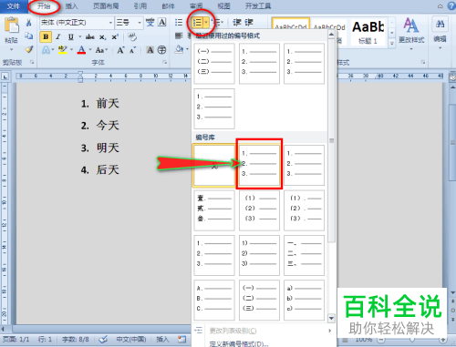Click the Change Case Aa button
The width and height of the screenshot is (456, 347).
click(x=100, y=50)
